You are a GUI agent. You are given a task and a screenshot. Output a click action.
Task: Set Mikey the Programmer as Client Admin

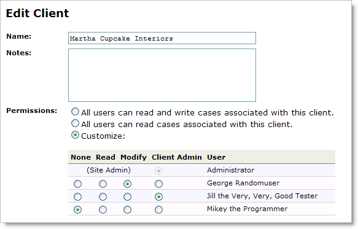[158, 209]
